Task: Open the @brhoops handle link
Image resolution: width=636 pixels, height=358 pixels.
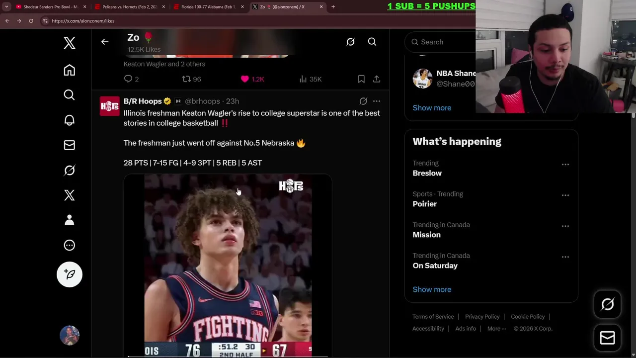Action: [202, 101]
